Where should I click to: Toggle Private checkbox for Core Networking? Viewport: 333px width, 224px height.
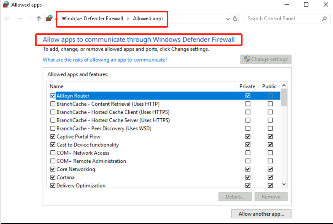pos(248,169)
